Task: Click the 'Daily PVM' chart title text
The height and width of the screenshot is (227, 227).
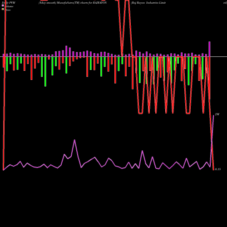Action: click(9, 3)
